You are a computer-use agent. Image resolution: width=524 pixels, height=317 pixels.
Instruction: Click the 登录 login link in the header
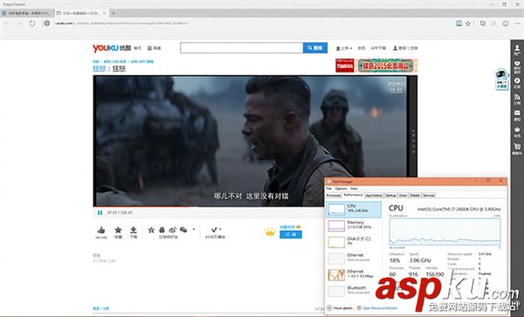point(402,48)
